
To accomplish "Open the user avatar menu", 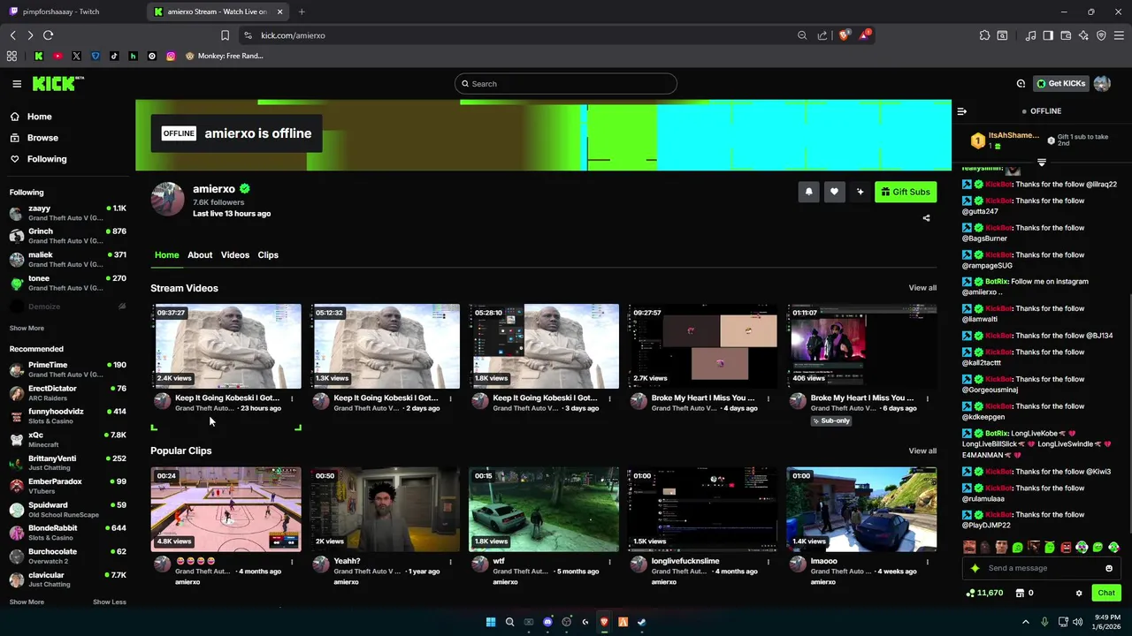I will coord(1102,84).
